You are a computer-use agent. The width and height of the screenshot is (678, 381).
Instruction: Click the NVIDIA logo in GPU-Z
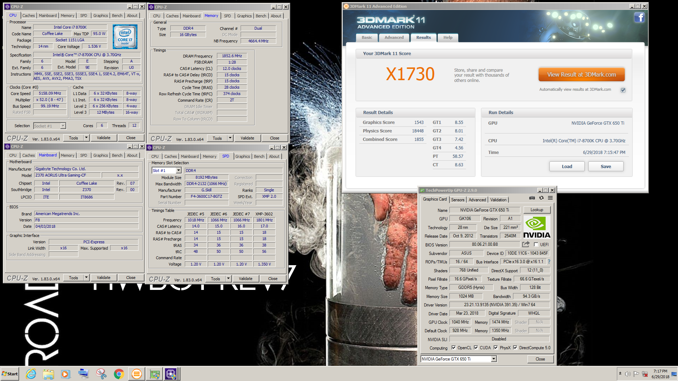click(x=536, y=227)
